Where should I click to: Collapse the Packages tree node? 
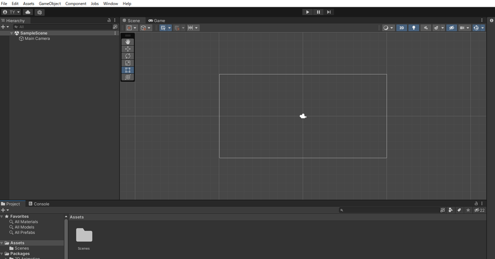click(2, 254)
